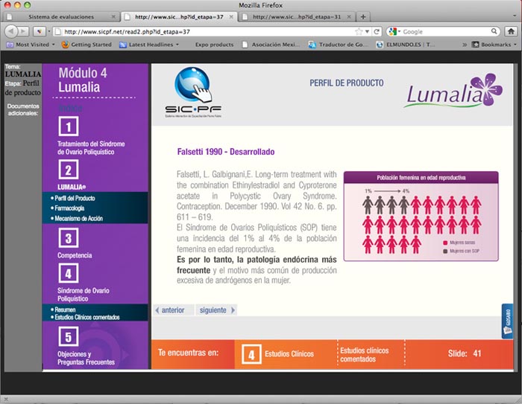522x404 pixels.
Task: Open module section 2 number icon
Action: 69,170
